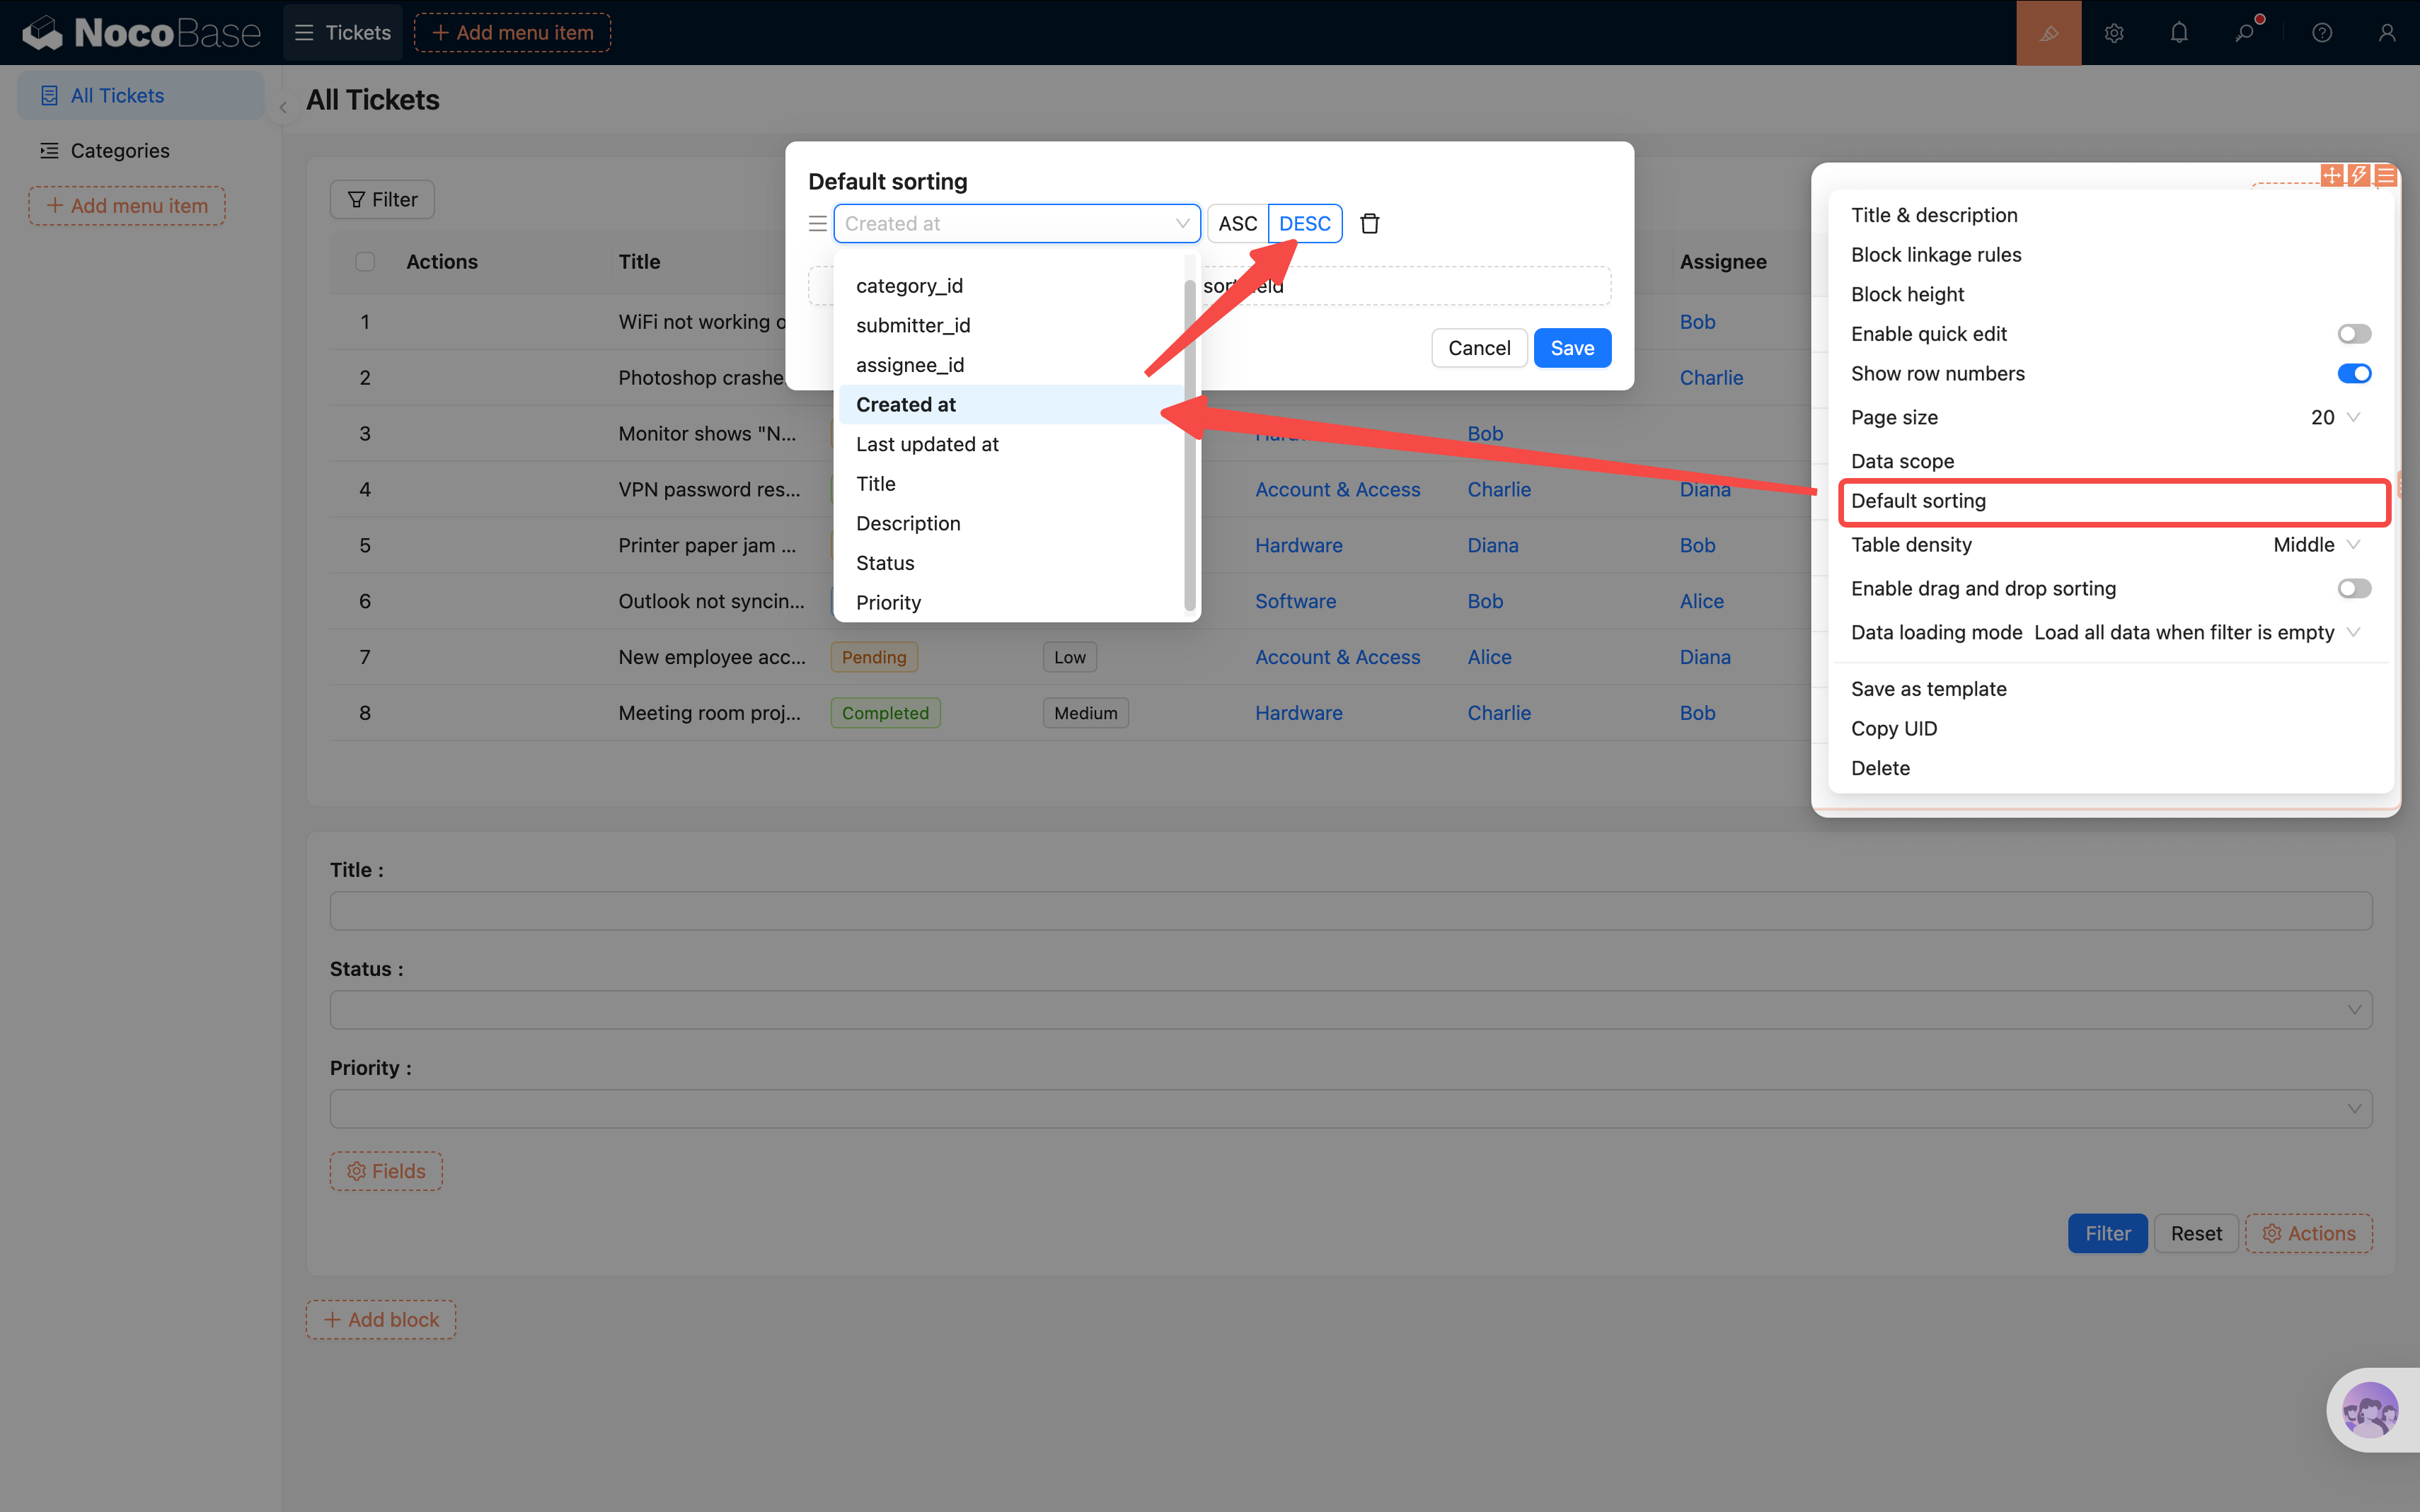This screenshot has height=1512, width=2420.
Task: Open the settings gear in top bar
Action: tap(2113, 33)
